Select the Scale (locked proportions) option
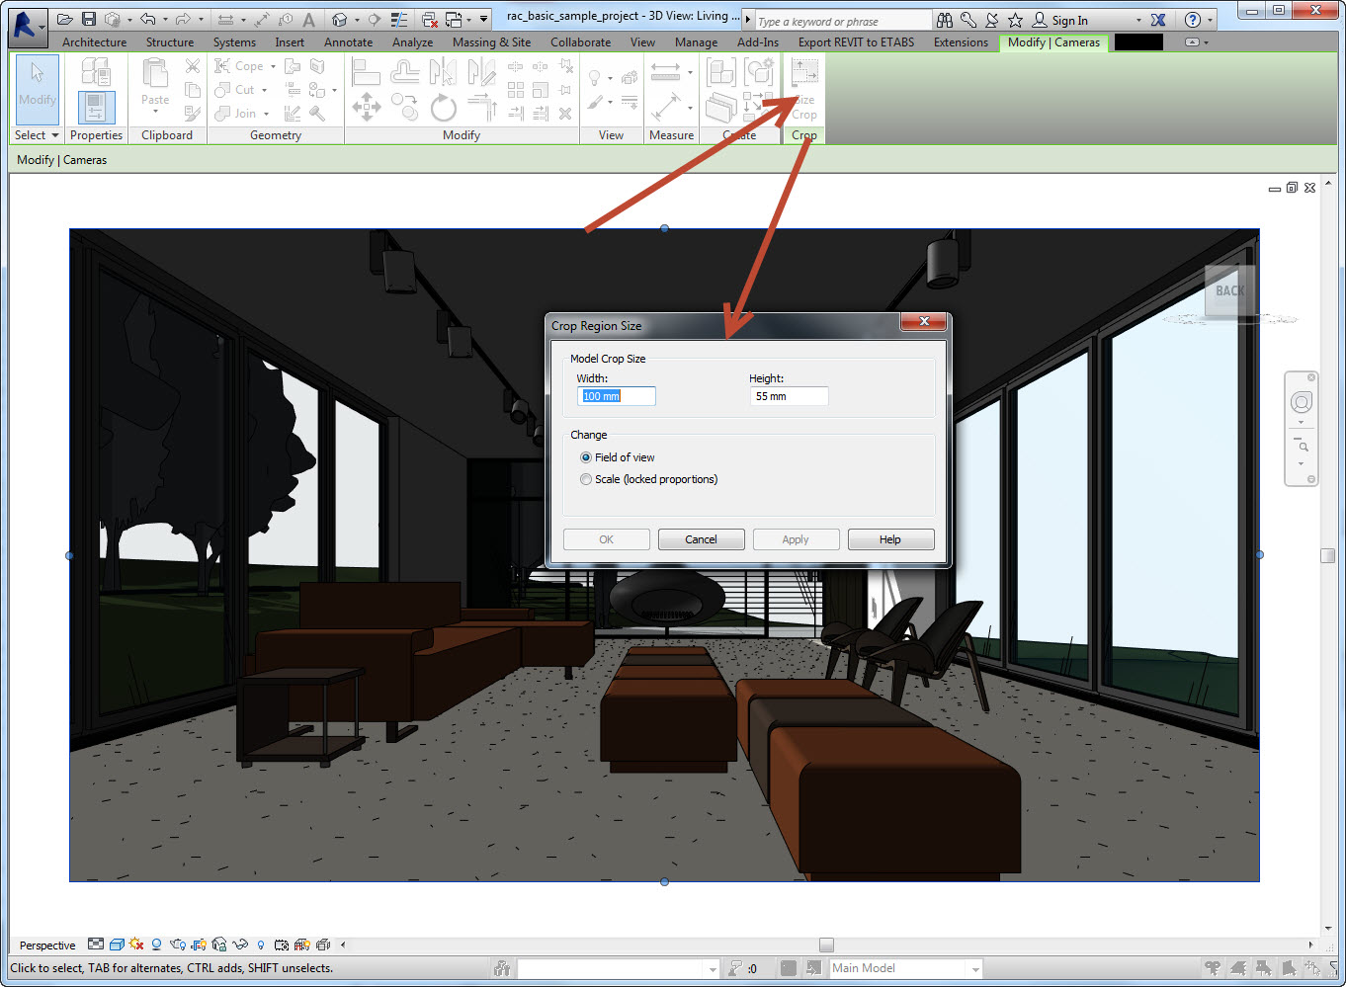 pyautogui.click(x=586, y=479)
